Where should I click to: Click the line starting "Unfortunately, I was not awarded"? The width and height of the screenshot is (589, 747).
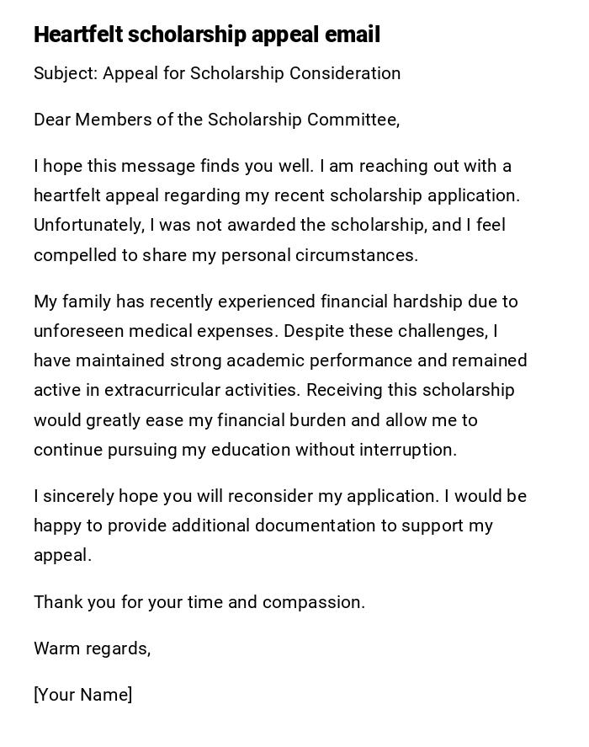click(269, 225)
